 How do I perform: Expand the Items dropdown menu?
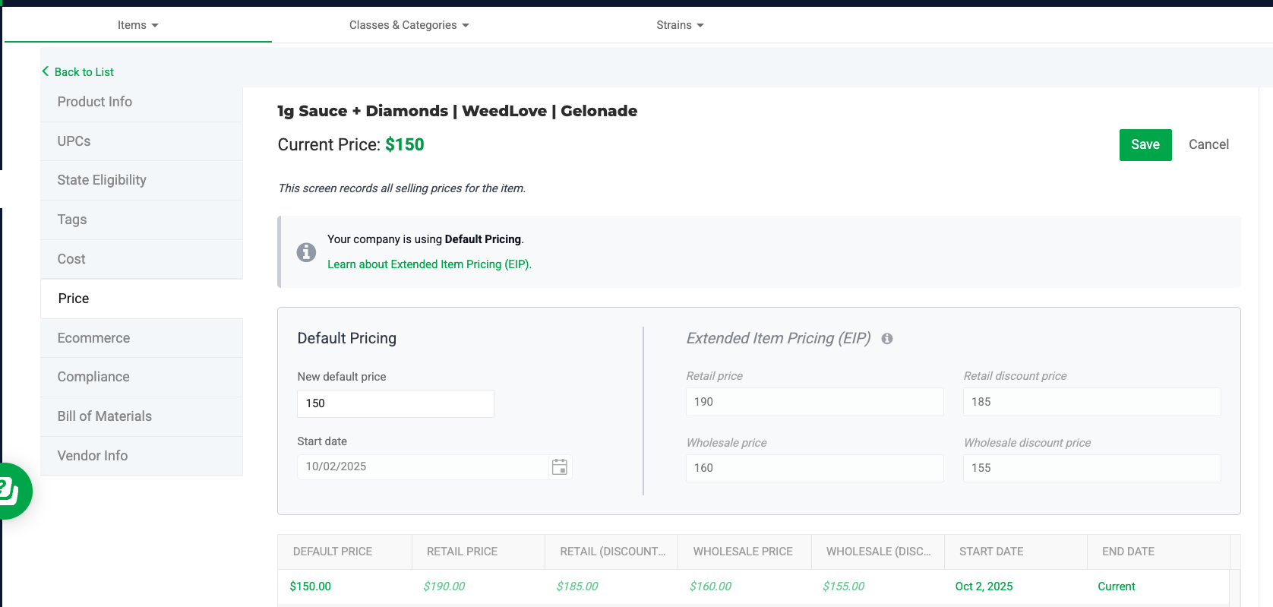coord(137,25)
